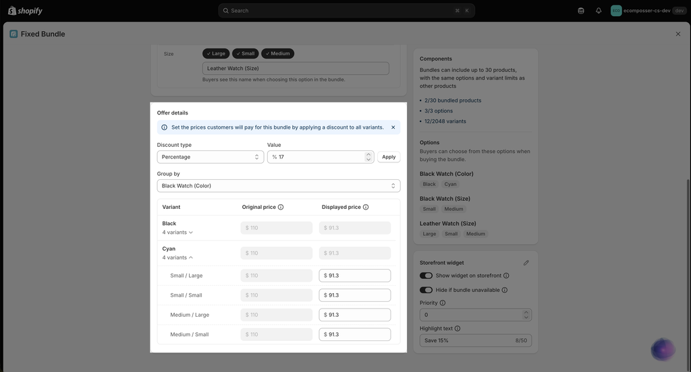Open the floating assistant orb

pyautogui.click(x=663, y=350)
